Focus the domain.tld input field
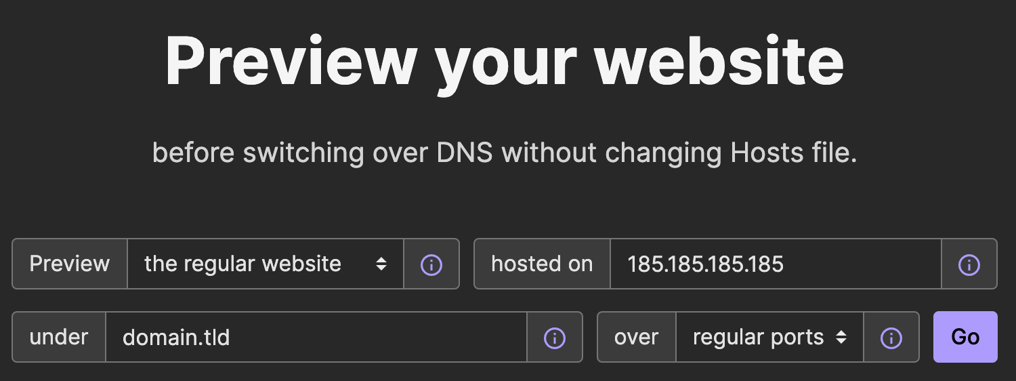Image resolution: width=1016 pixels, height=381 pixels. pyautogui.click(x=316, y=338)
